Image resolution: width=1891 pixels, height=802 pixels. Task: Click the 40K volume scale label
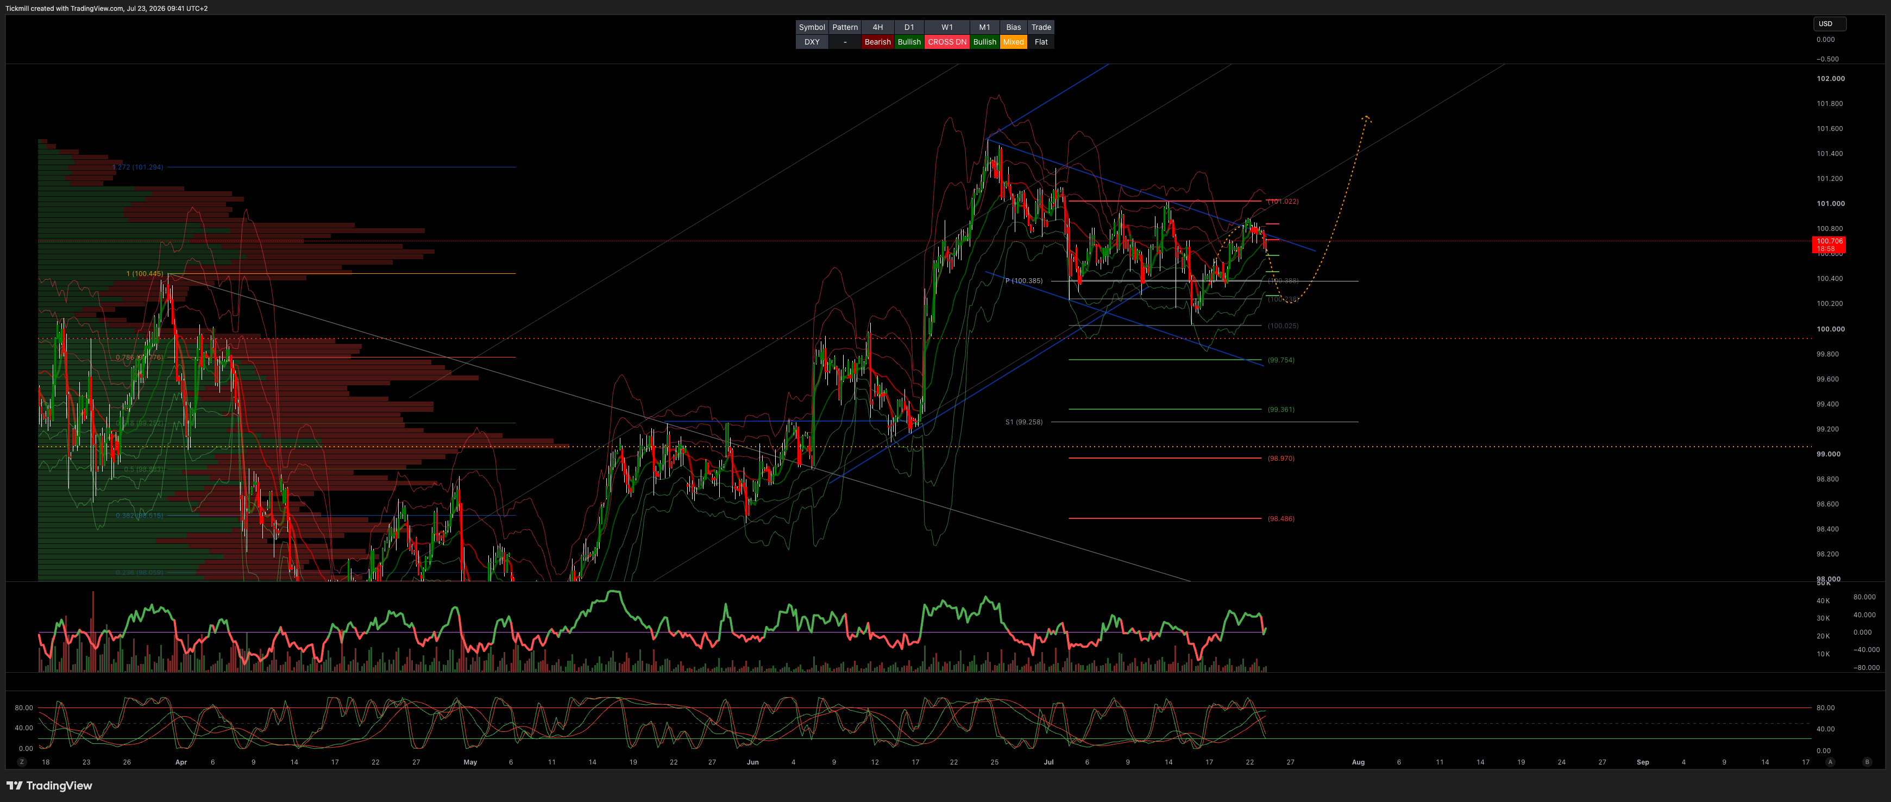coord(1824,601)
